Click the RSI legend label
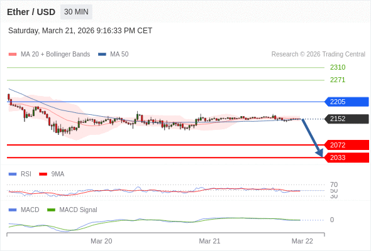 point(26,174)
